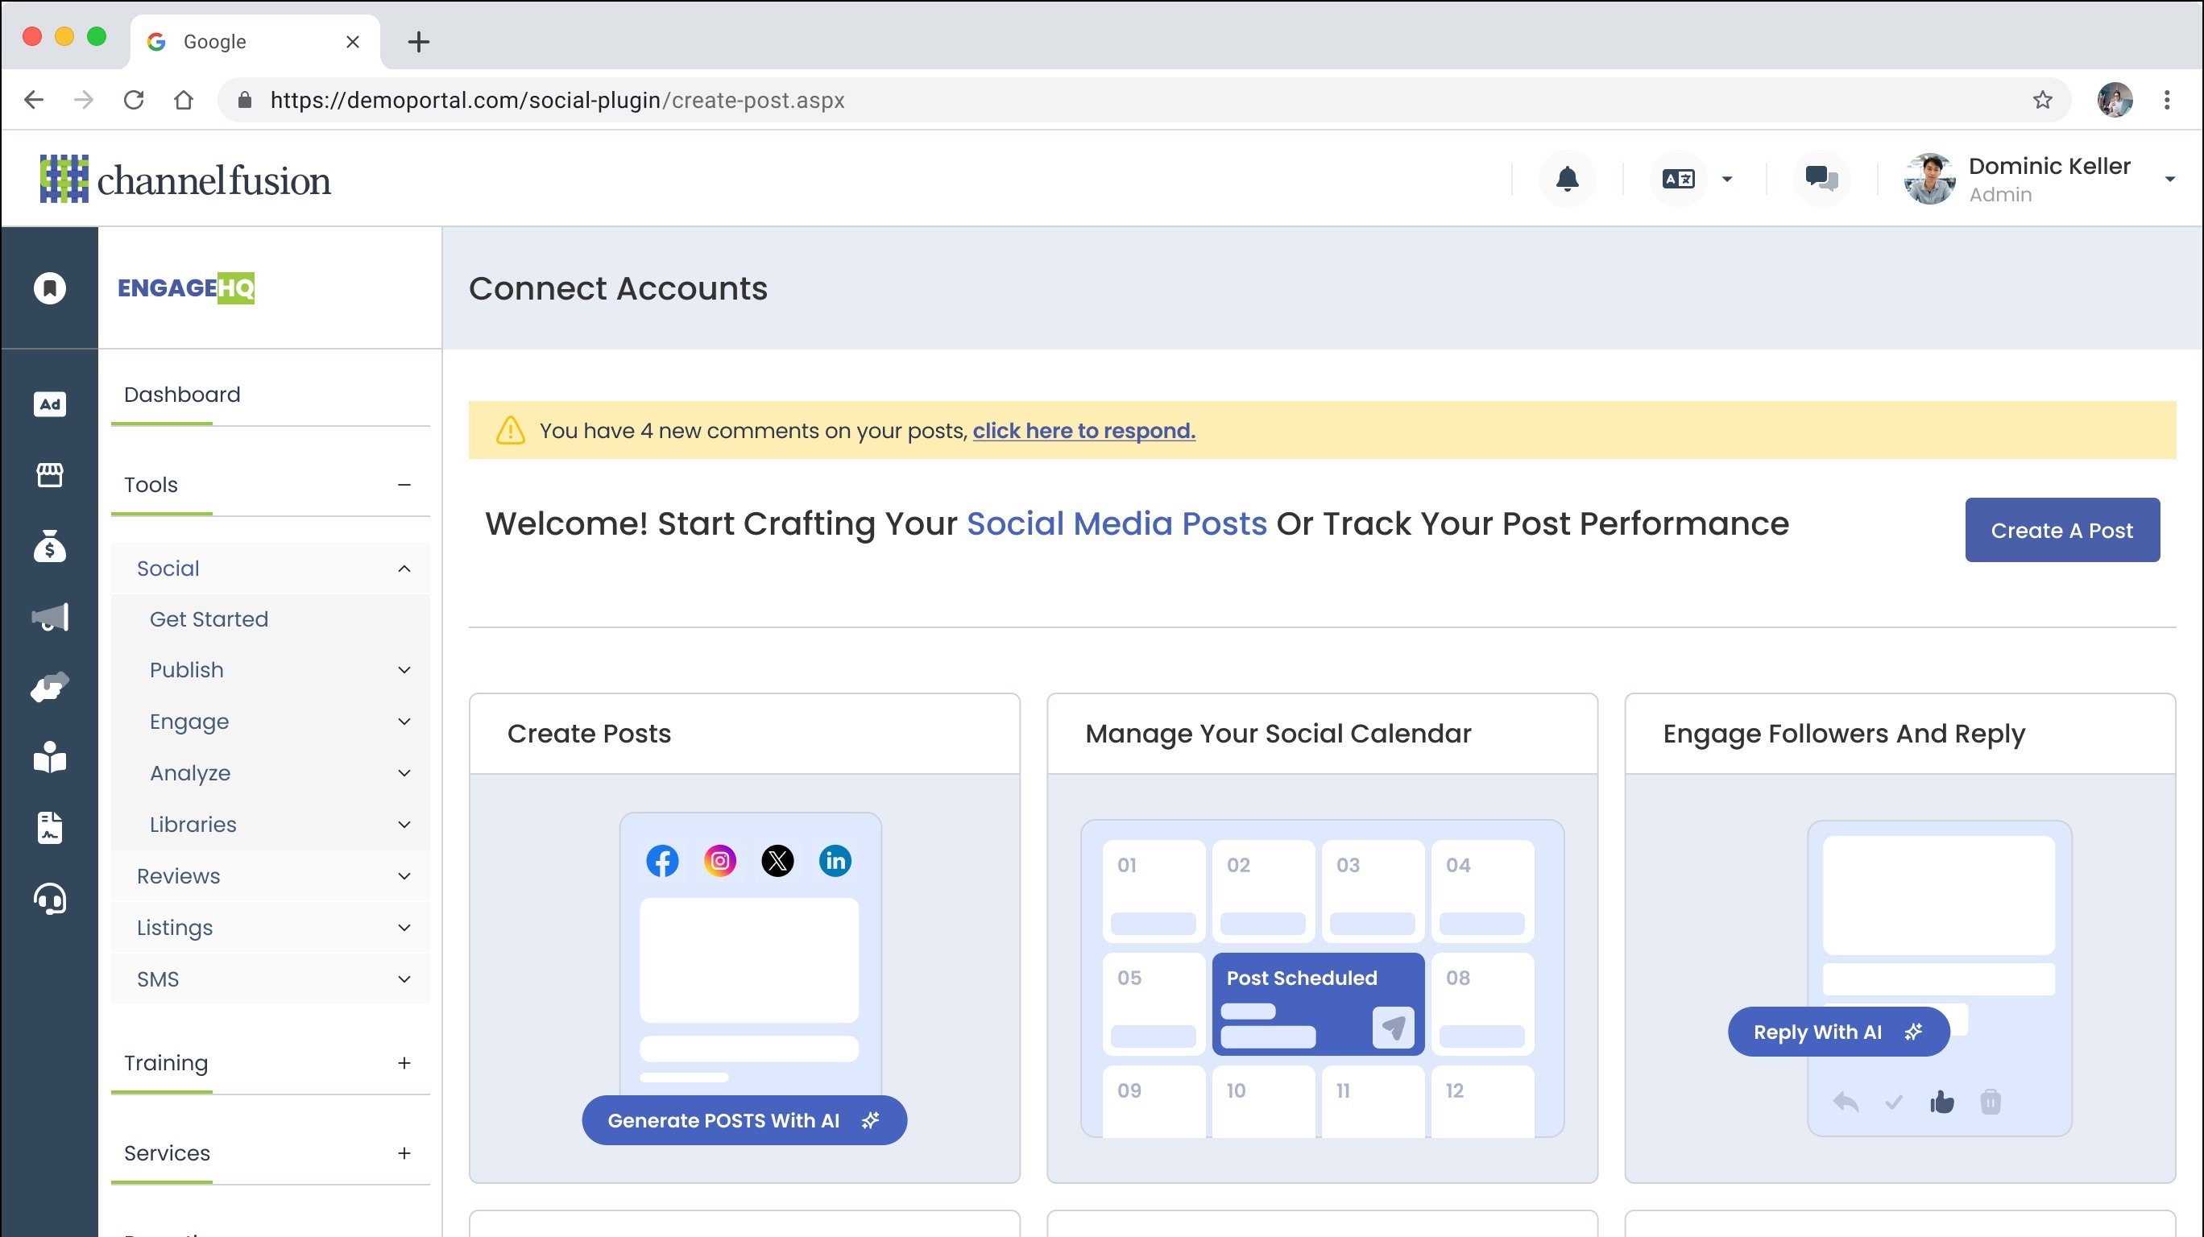Expand the Training section plus
Screen dimensions: 2204x1237
[x=404, y=1062]
